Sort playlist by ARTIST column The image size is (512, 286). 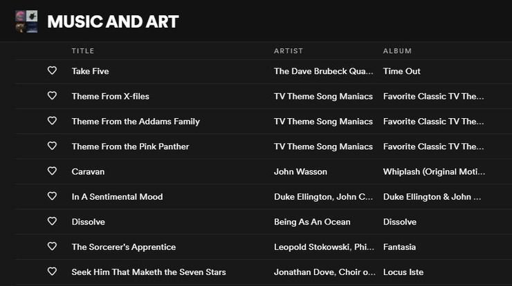click(x=289, y=51)
